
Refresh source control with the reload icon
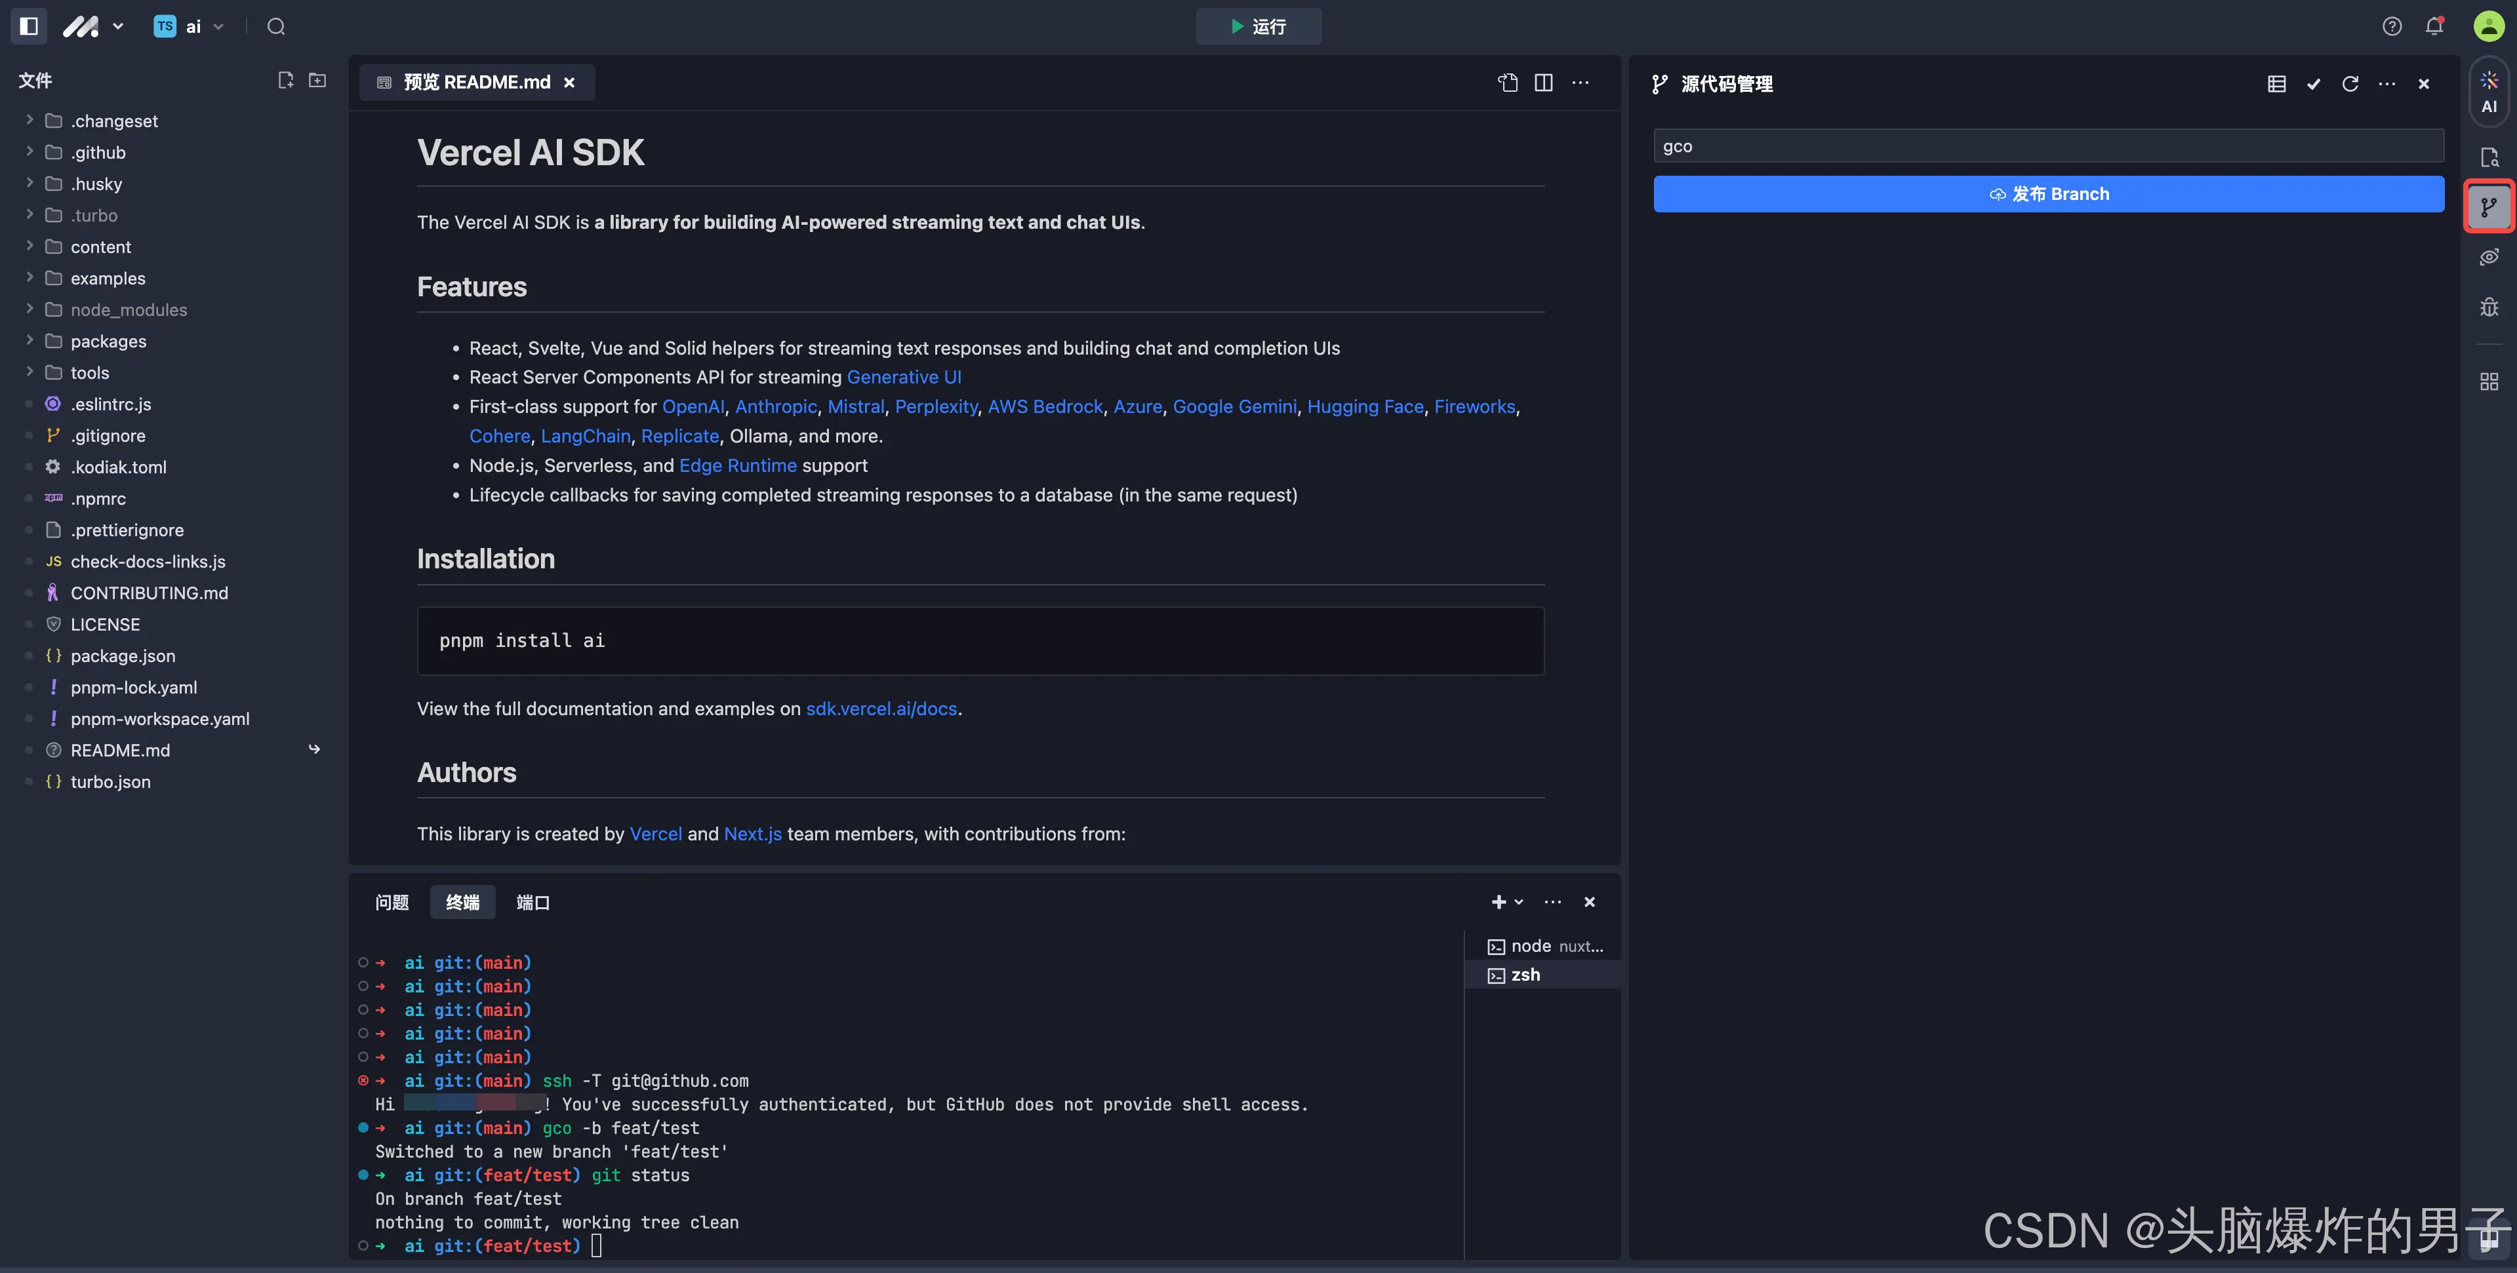2350,84
